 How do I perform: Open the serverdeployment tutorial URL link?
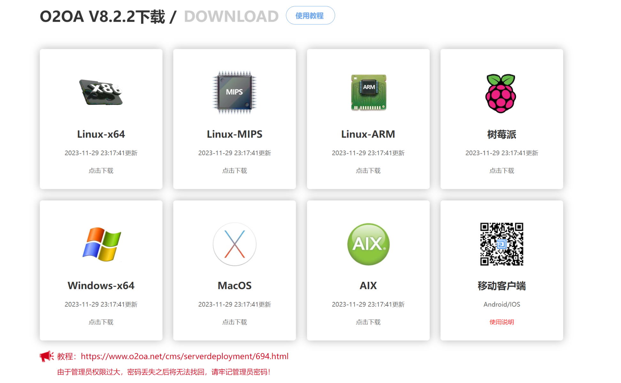tap(185, 356)
